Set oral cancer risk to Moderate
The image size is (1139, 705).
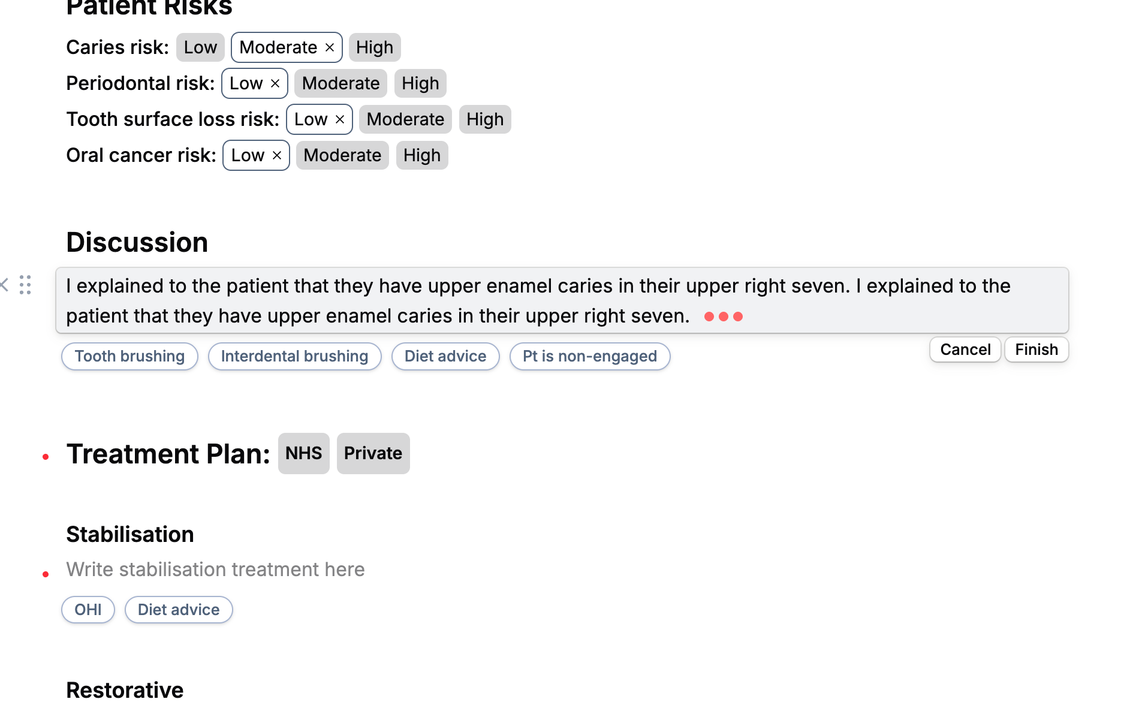[342, 155]
